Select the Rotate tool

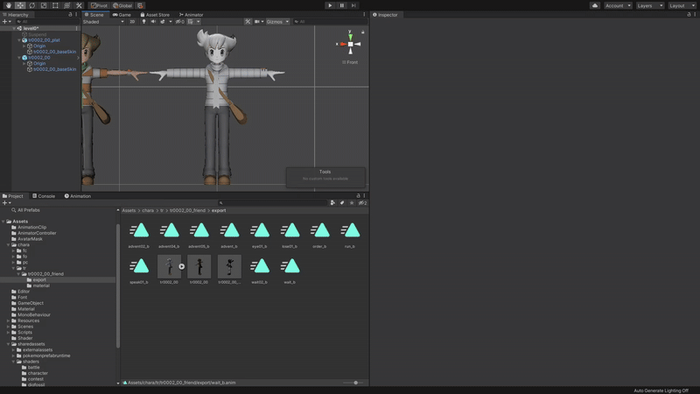(x=31, y=5)
